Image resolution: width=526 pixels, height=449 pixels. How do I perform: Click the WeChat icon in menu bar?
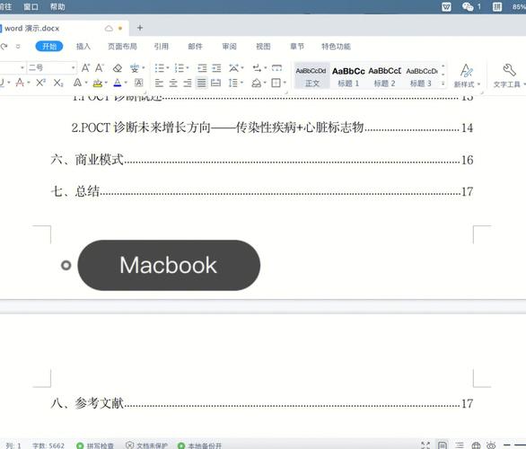(x=468, y=6)
